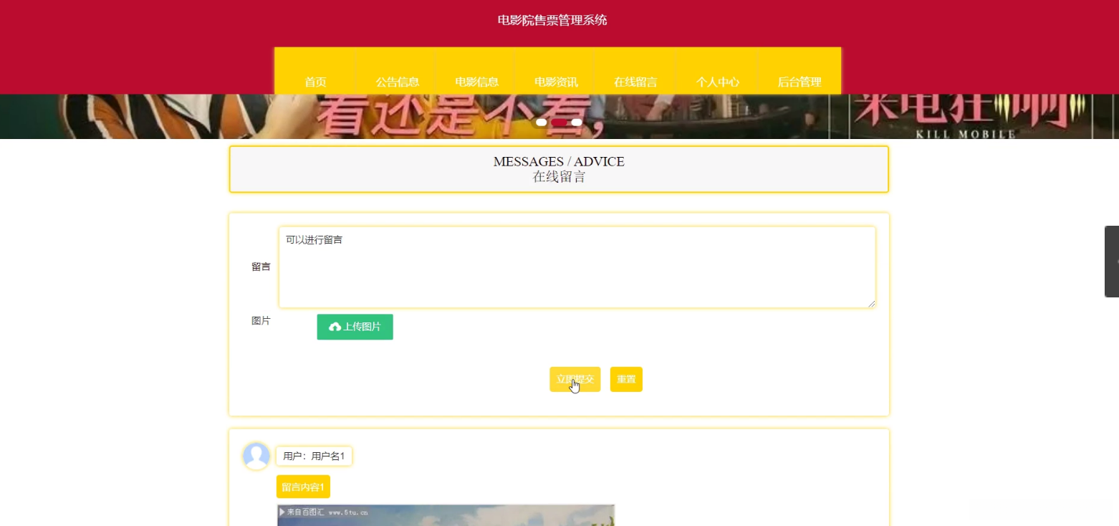Click the 图片 field label
Viewport: 1119px width, 526px height.
click(x=261, y=320)
